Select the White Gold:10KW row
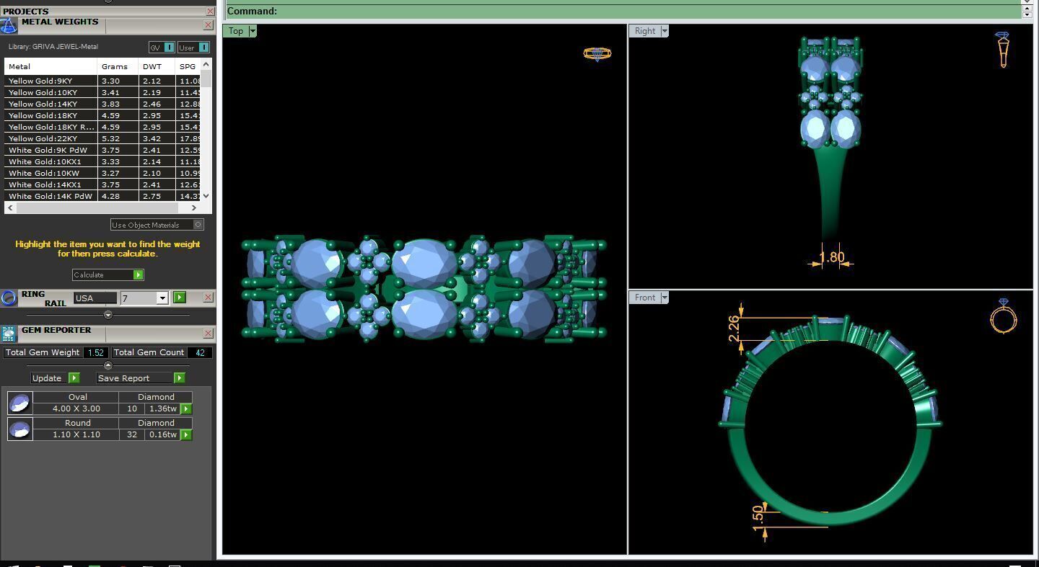This screenshot has width=1039, height=567. coord(102,173)
